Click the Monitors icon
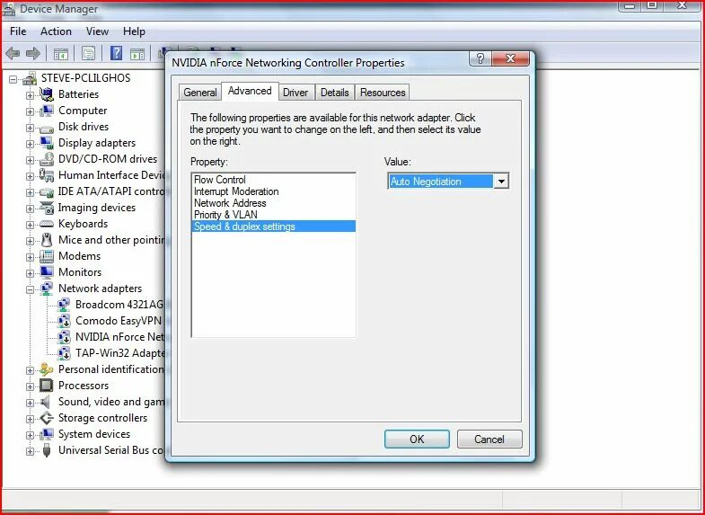Viewport: 705px width, 515px height. click(x=47, y=272)
